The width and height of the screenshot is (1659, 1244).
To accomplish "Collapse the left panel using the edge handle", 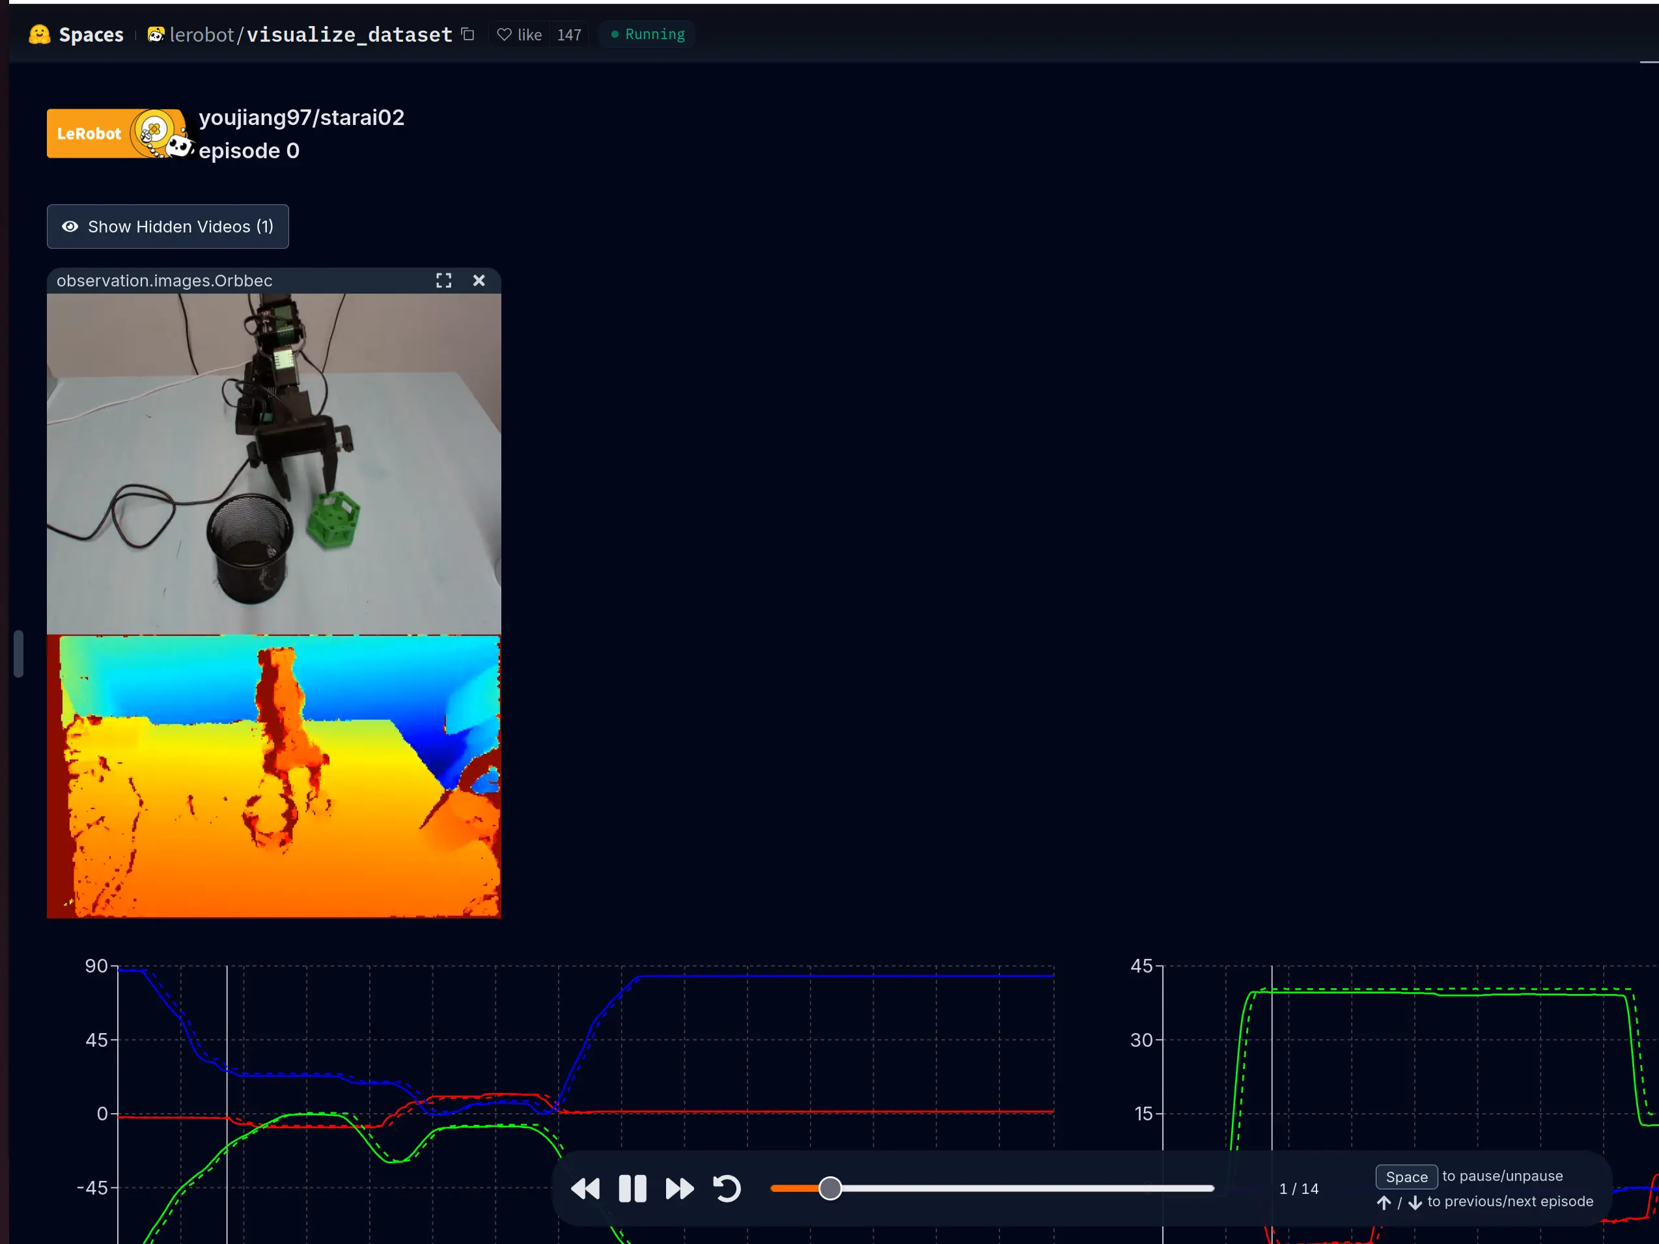I will [x=18, y=652].
